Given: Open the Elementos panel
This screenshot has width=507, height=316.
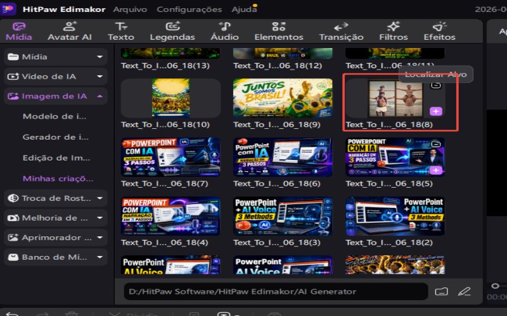Looking at the screenshot, I should 279,31.
